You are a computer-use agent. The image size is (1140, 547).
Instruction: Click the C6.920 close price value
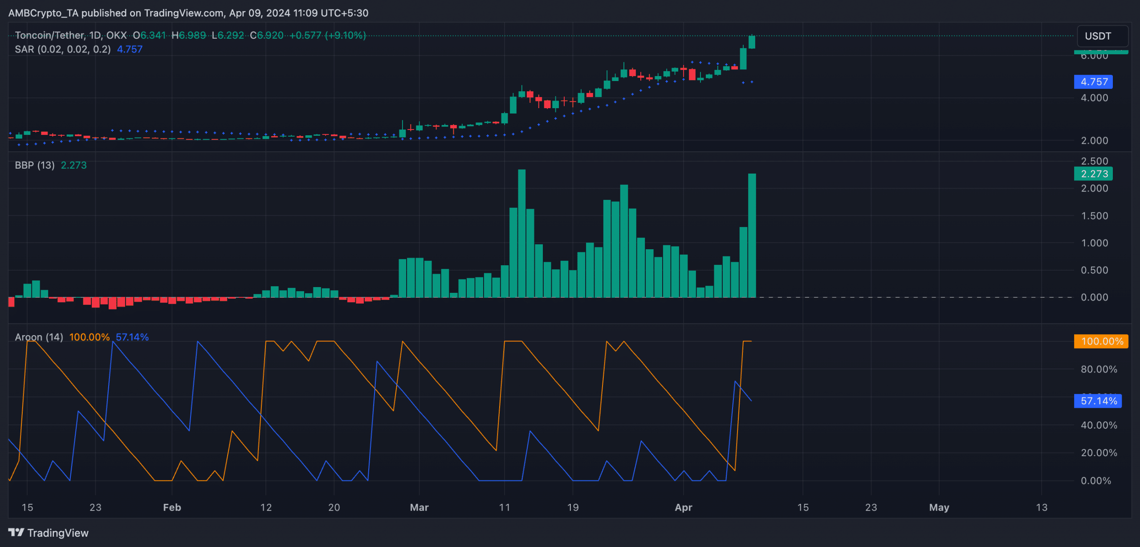click(x=267, y=35)
